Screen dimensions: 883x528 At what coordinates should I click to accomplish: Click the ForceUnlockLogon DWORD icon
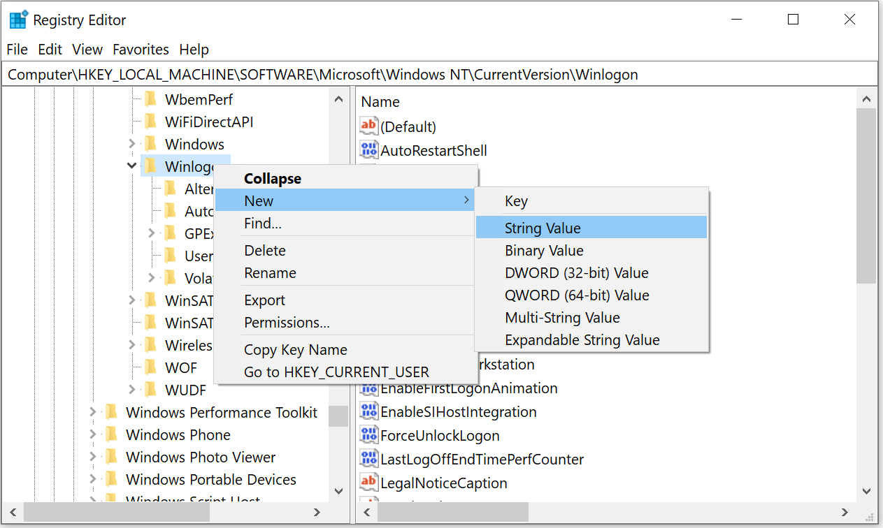[x=368, y=436]
